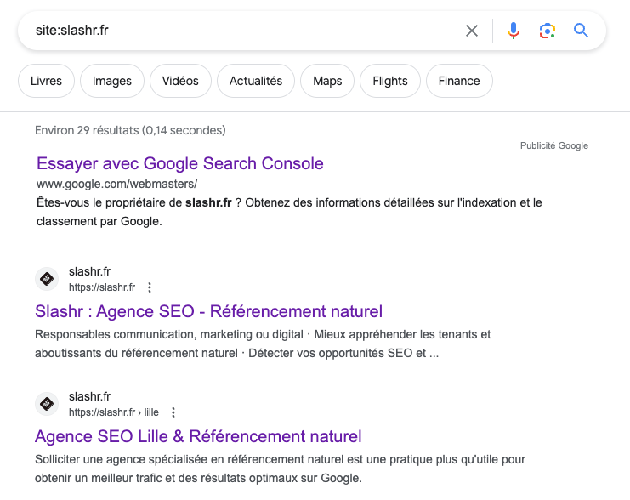Clear the search query with X icon
The width and height of the screenshot is (630, 500).
click(x=472, y=31)
